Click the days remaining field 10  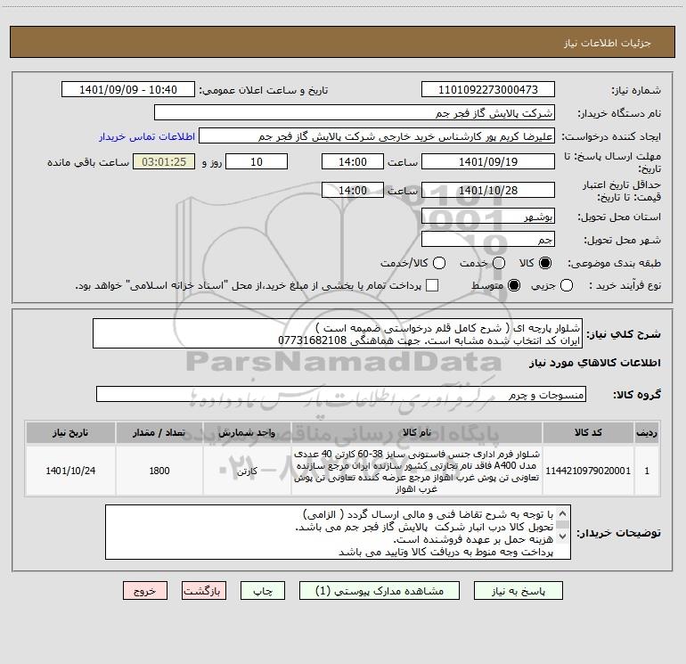point(257,161)
